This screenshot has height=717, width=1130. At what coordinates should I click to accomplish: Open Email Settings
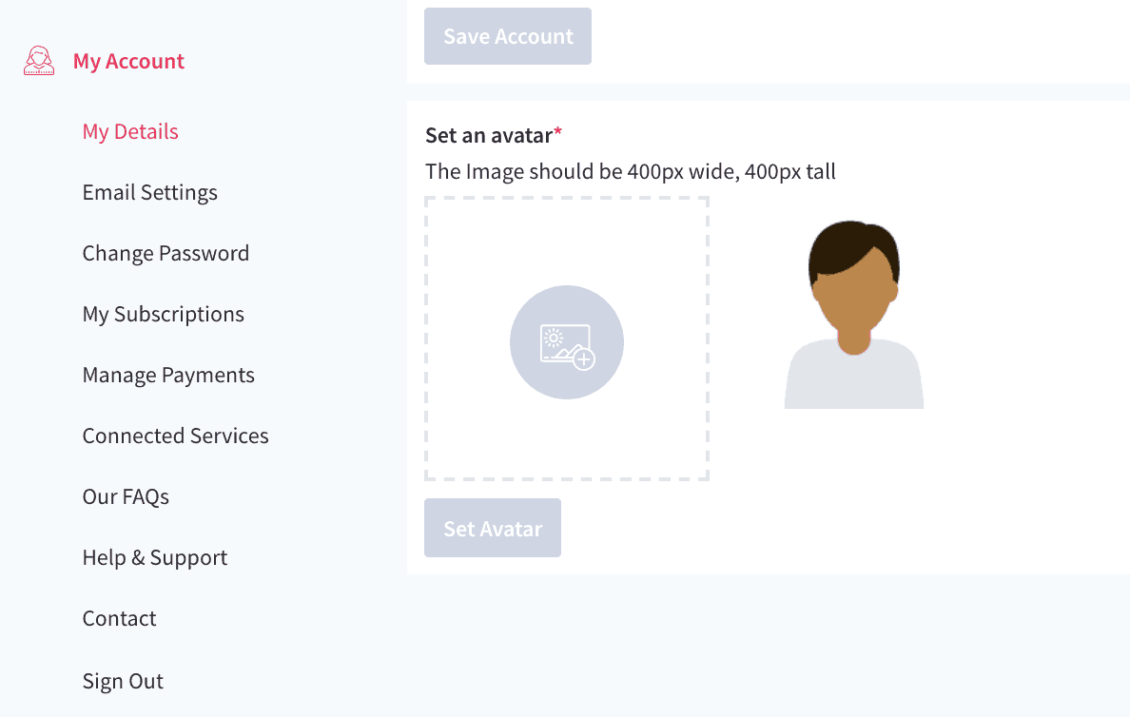click(x=149, y=192)
